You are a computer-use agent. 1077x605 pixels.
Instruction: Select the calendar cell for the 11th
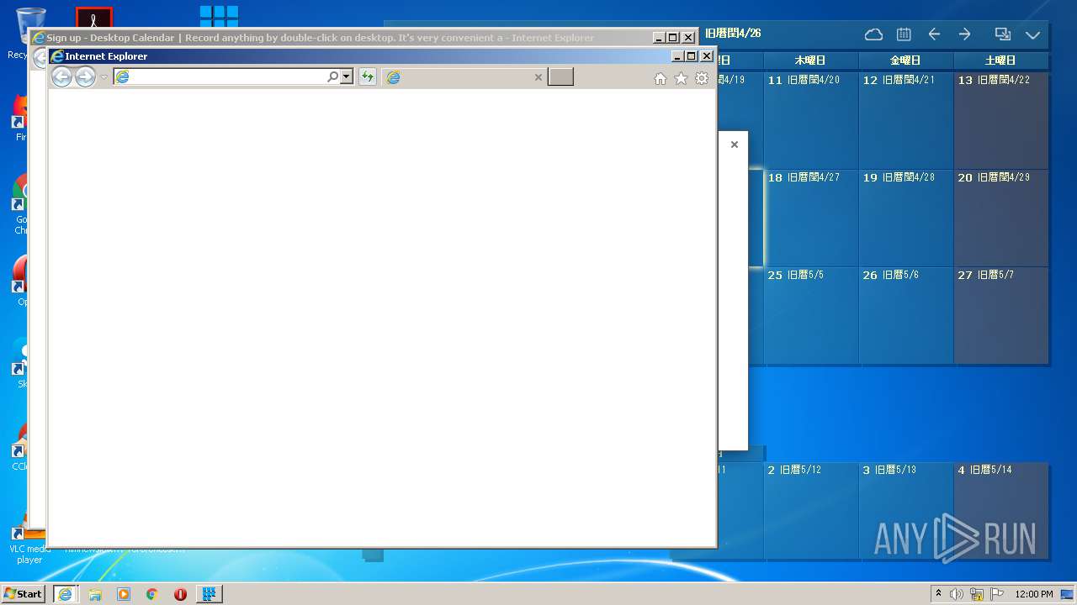[x=811, y=120]
